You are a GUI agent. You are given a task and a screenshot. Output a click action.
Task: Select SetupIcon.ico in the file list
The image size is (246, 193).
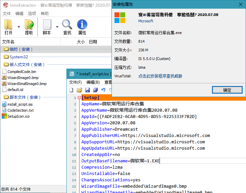[x=18, y=116]
